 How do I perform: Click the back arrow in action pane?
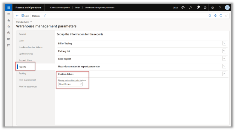click(x=17, y=16)
